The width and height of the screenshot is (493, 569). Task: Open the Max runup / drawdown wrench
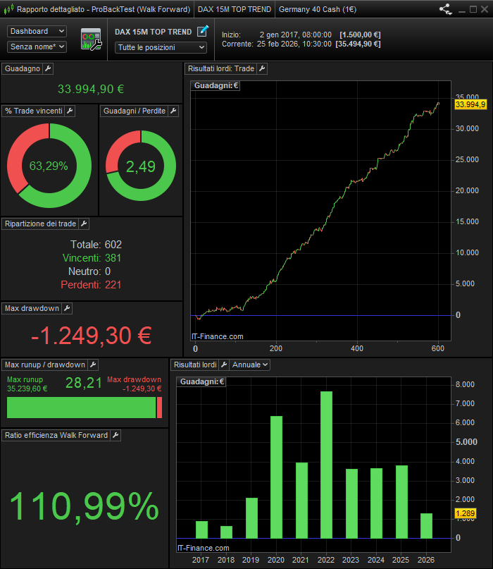coord(93,365)
